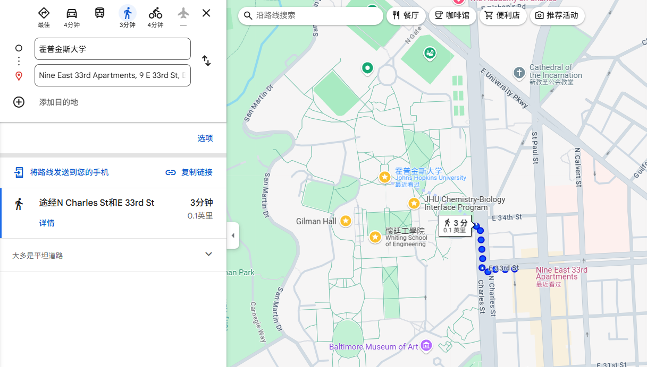Filter by 咖啡馆 coffee shops chip
This screenshot has height=367, width=647.
452,15
